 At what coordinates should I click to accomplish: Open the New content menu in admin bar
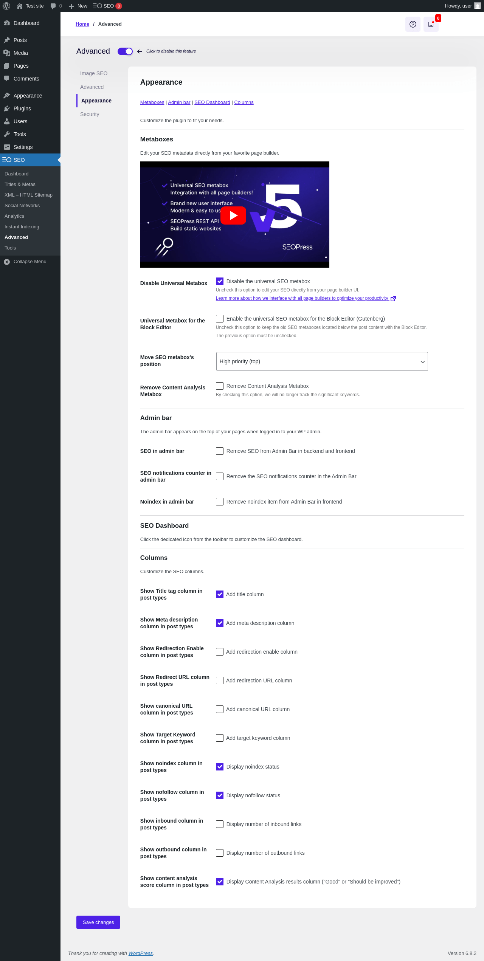[x=78, y=6]
